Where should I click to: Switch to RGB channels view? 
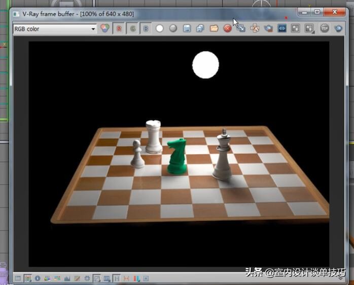tap(105, 28)
